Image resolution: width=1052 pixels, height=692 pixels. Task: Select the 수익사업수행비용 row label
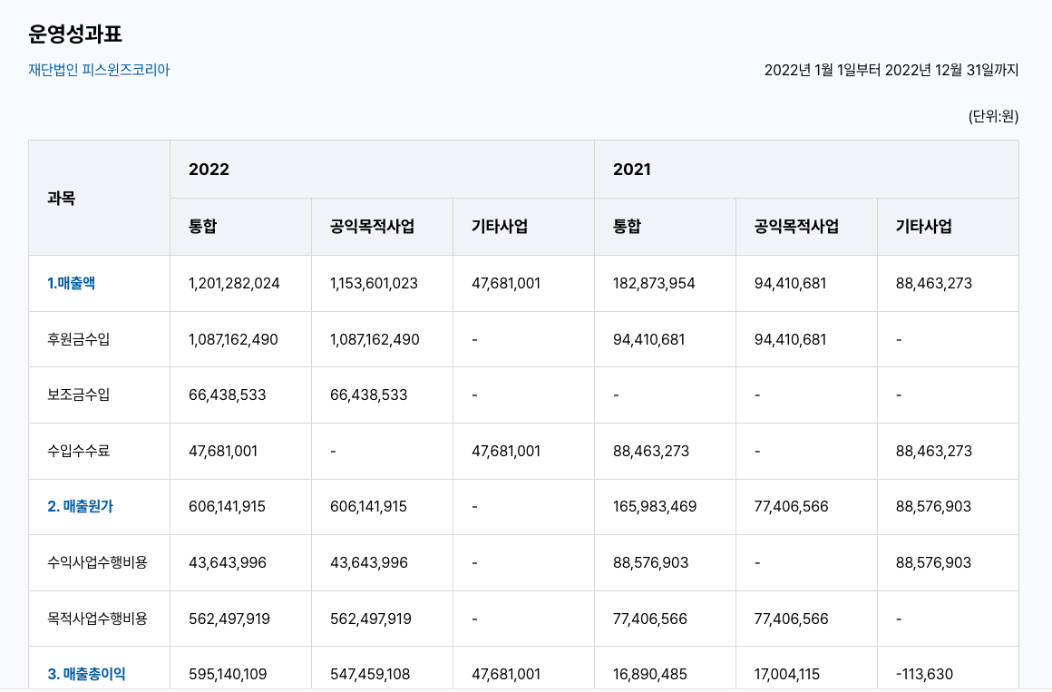(97, 562)
